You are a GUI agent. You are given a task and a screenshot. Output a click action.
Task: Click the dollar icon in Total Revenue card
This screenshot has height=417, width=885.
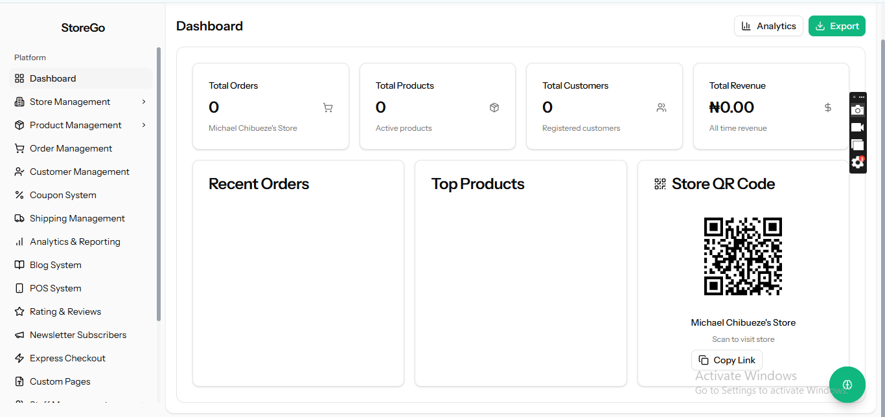coord(828,107)
